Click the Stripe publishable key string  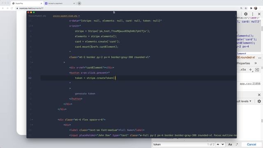coord(123,31)
